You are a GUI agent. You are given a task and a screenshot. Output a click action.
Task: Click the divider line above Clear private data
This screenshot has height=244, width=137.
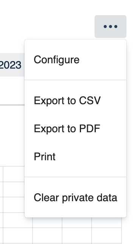pyautogui.click(x=76, y=177)
